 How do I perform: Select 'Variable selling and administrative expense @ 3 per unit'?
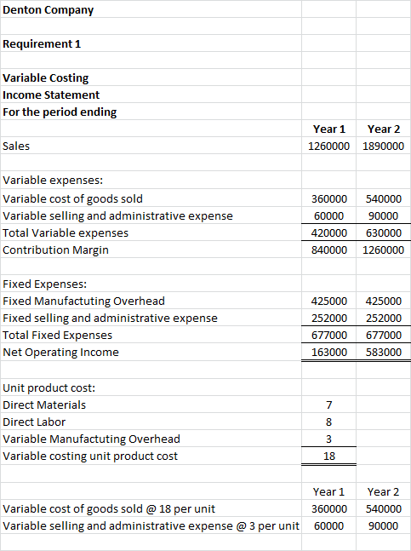(x=151, y=525)
